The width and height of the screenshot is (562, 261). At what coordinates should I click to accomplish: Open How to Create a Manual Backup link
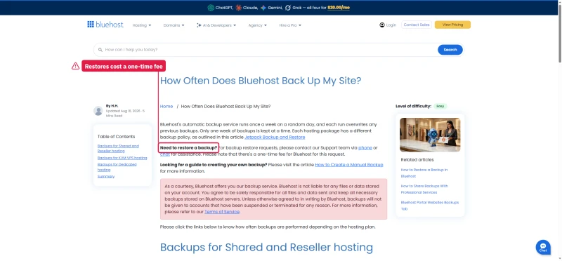click(x=349, y=165)
